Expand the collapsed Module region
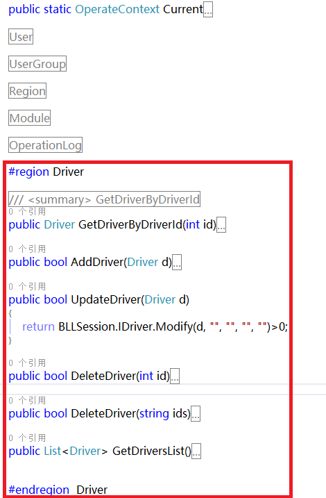326x498 pixels. (30, 118)
